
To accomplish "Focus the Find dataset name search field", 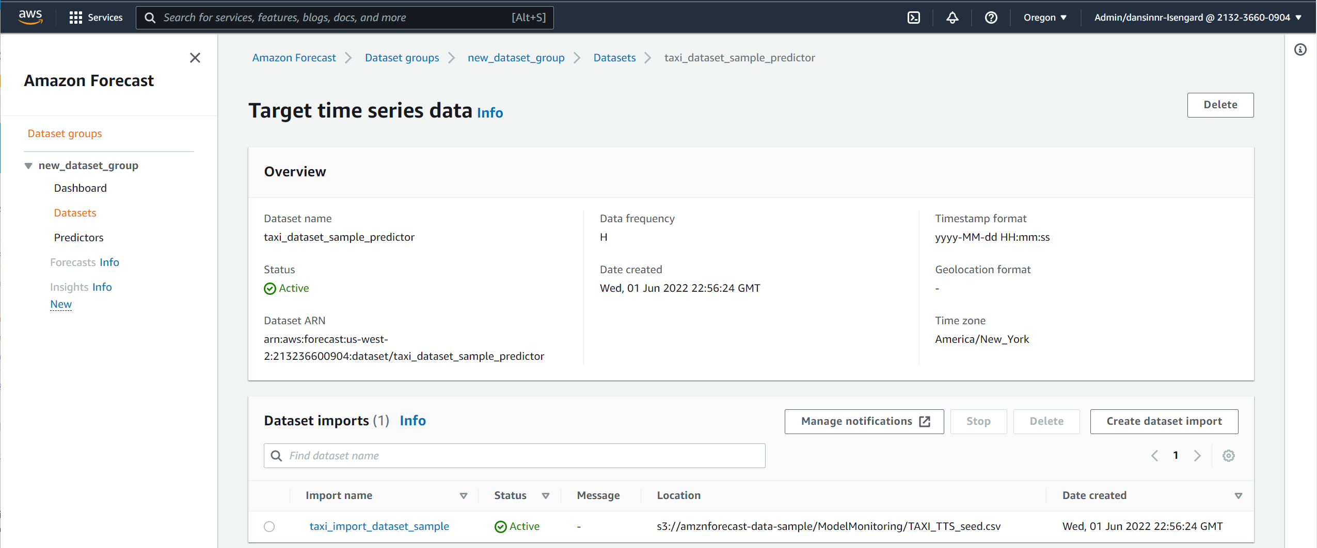I will [x=514, y=456].
